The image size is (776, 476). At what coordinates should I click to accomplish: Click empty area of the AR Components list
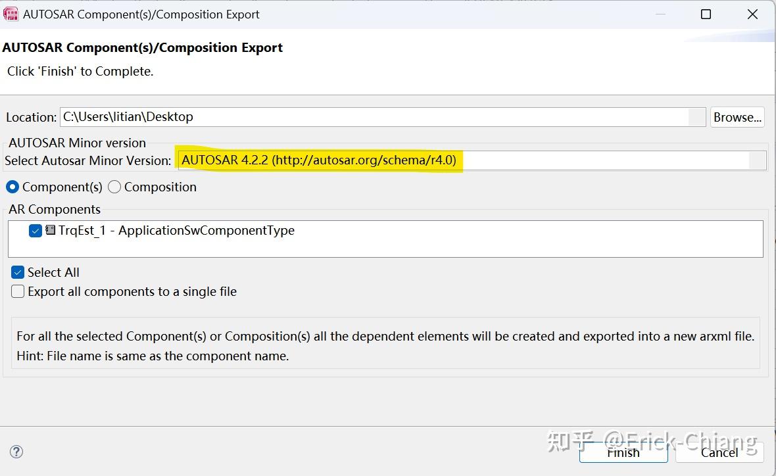pyautogui.click(x=460, y=247)
